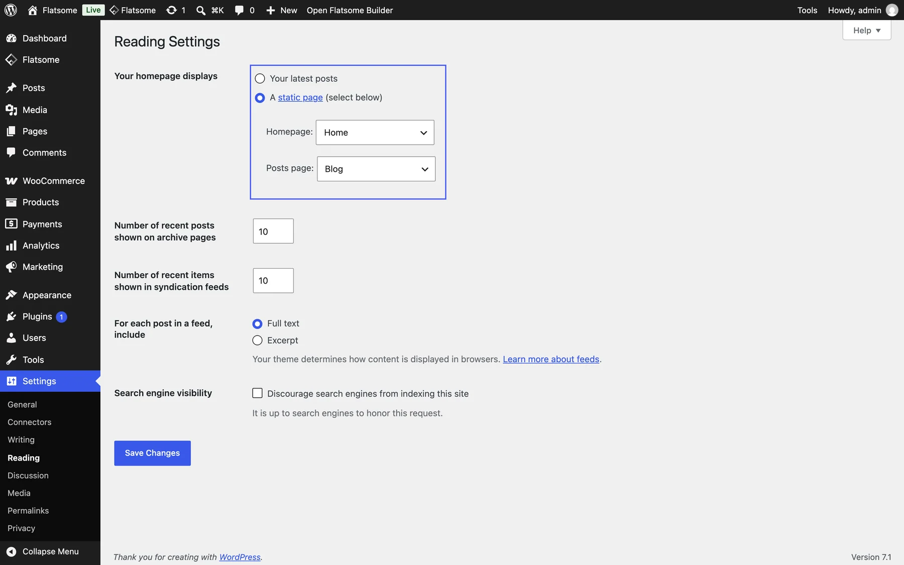Click the Collapse Menu arrow icon
This screenshot has height=565, width=904.
[11, 551]
